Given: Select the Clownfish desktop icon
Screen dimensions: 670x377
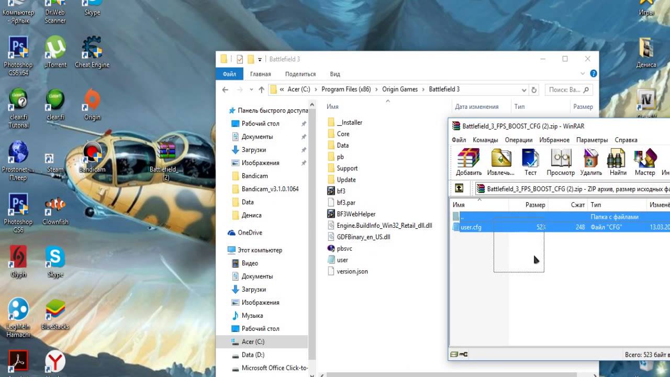Looking at the screenshot, I should click(x=55, y=209).
